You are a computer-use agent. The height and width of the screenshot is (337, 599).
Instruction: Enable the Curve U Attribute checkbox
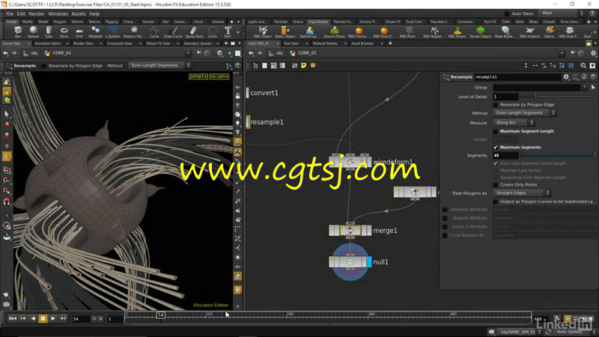click(x=445, y=227)
